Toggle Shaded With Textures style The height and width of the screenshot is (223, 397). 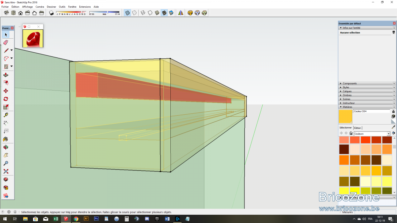164,13
